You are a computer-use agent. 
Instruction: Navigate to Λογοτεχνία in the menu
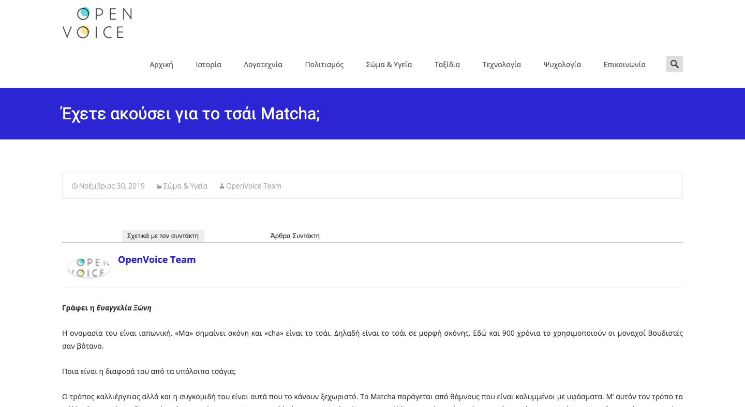263,65
